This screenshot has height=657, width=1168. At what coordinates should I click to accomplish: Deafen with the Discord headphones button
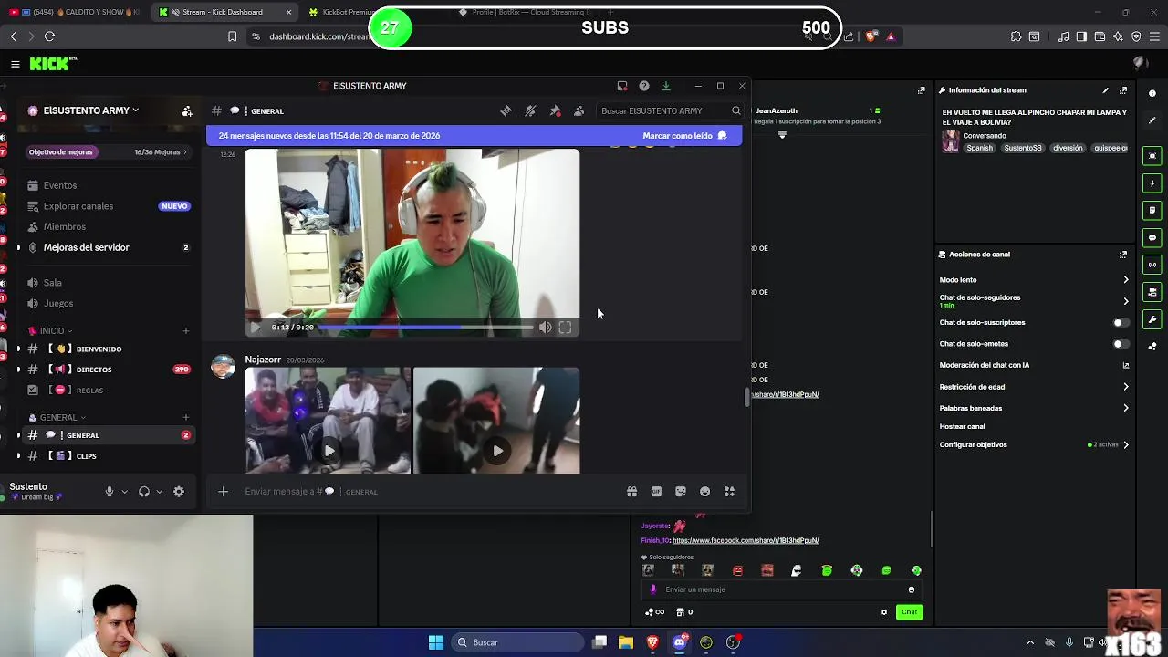(x=143, y=491)
